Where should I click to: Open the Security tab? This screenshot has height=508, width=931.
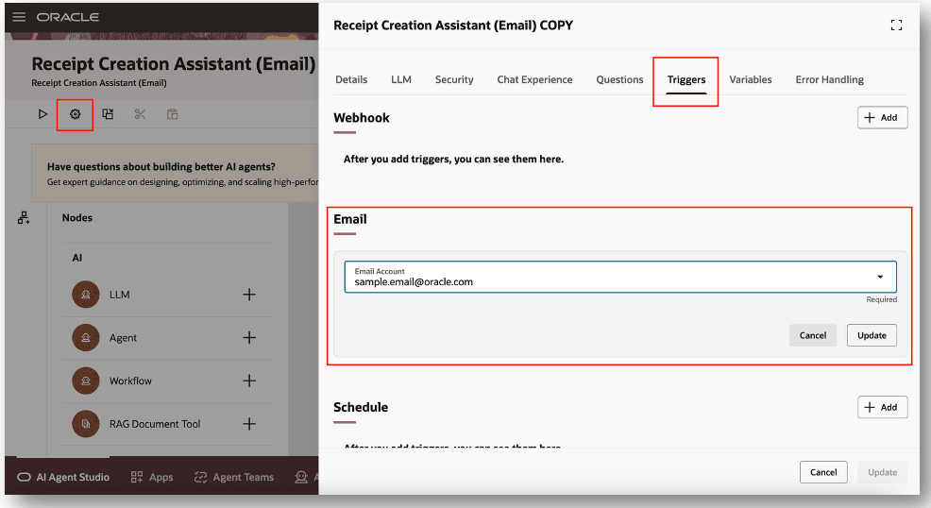pos(454,79)
